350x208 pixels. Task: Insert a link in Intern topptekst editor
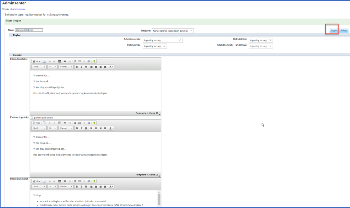[65, 61]
